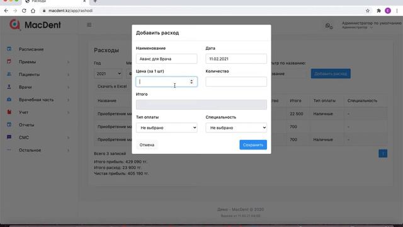Open the Тип оплаты dropdown
This screenshot has height=227, width=403.
166,127
